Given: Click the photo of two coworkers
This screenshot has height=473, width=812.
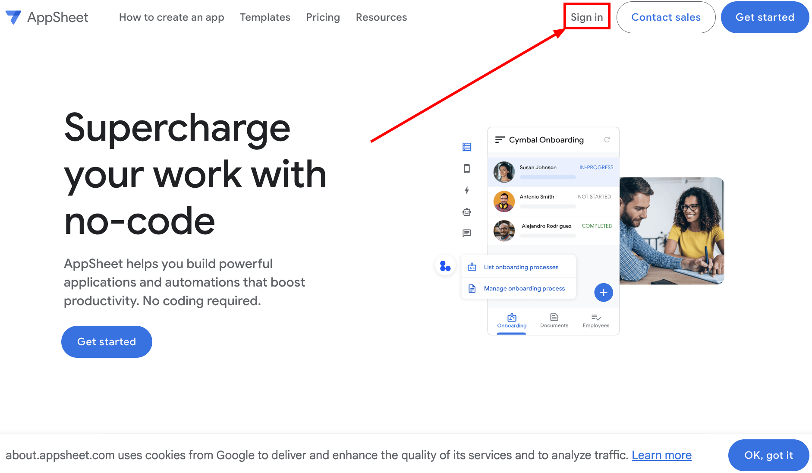Looking at the screenshot, I should (x=672, y=231).
